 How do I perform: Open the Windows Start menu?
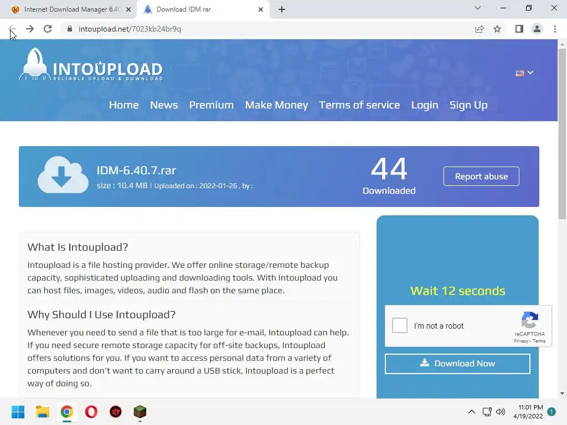coord(18,412)
